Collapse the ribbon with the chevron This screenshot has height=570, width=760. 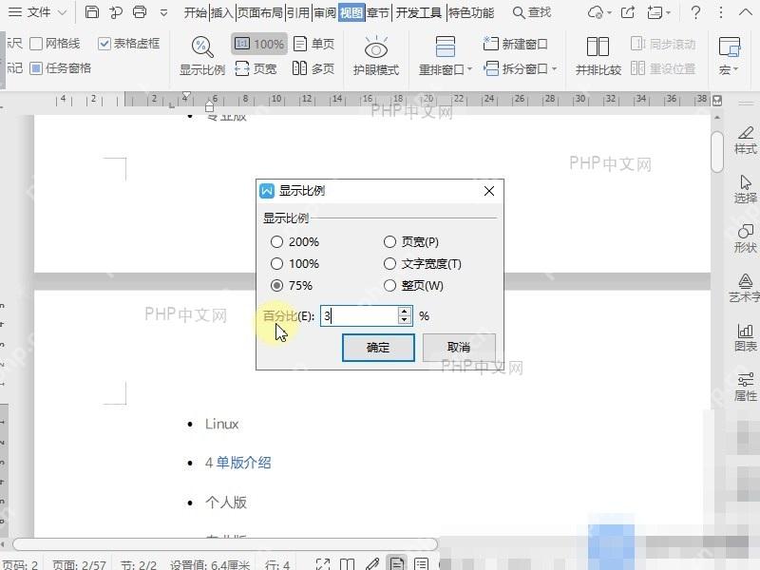click(x=746, y=12)
